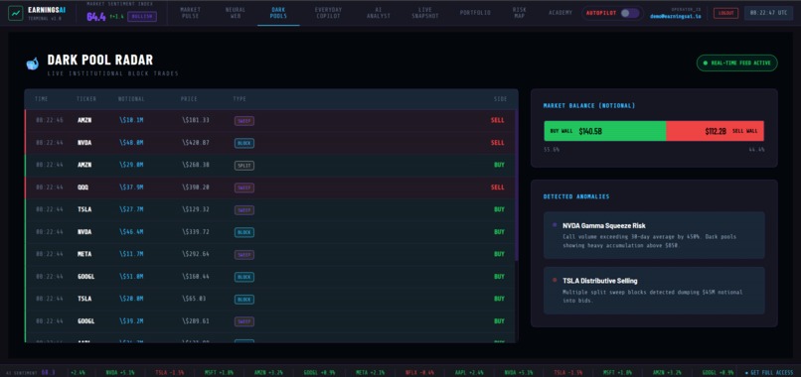This screenshot has width=801, height=377.
Task: Click SELL in the QQQ row
Action: (498, 188)
